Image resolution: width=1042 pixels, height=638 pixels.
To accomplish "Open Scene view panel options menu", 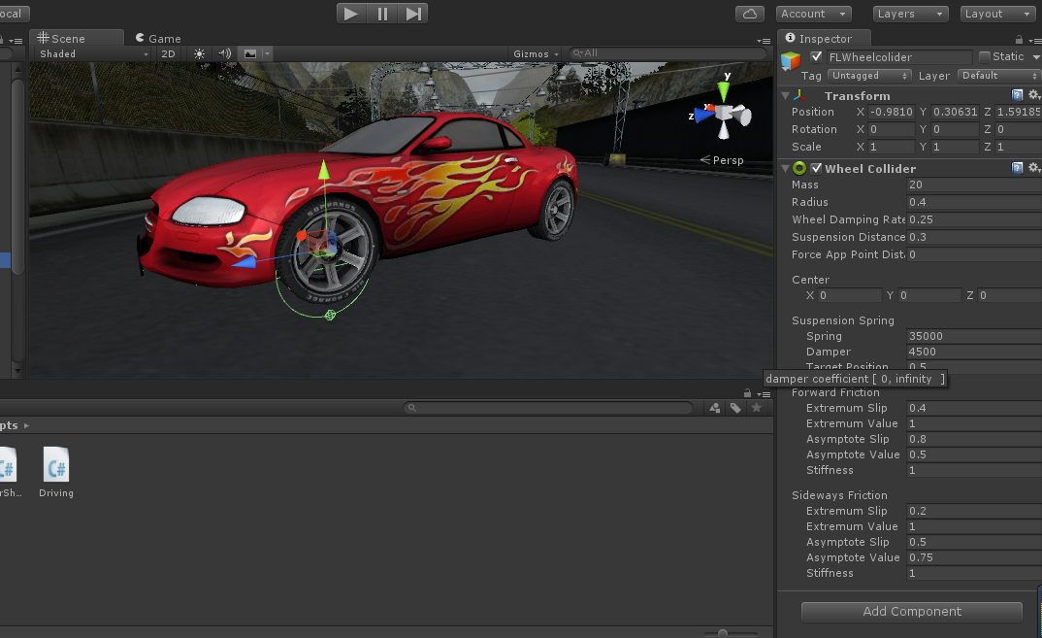I will pos(764,41).
